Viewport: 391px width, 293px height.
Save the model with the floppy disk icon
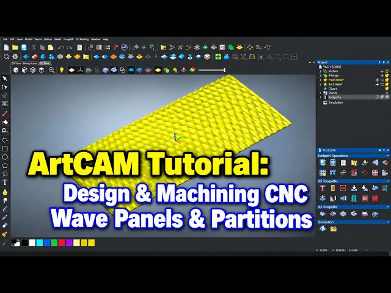pyautogui.click(x=24, y=47)
